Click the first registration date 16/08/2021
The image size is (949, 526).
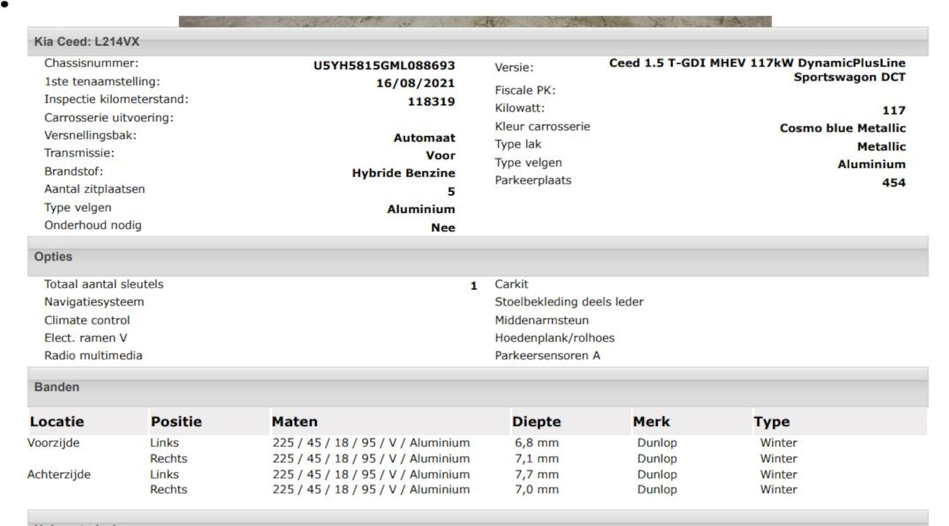point(415,83)
